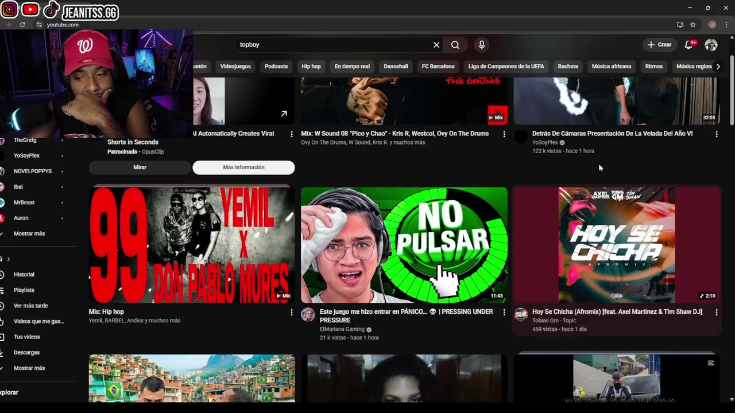Viewport: 735px width, 413px height.
Task: Select the Podcasts filter chip
Action: 276,67
